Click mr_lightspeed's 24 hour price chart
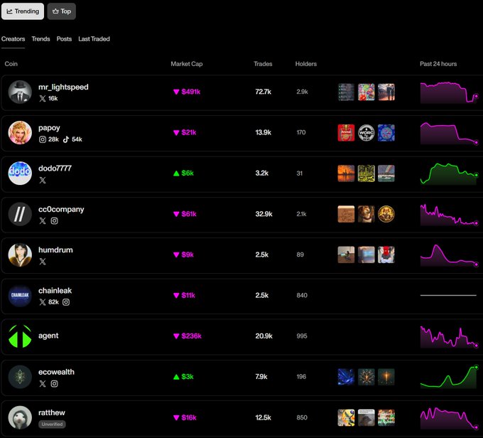This screenshot has width=483, height=438. (449, 92)
